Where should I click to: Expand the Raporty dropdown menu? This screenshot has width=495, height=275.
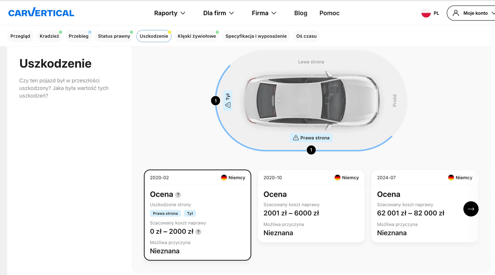[x=170, y=13]
